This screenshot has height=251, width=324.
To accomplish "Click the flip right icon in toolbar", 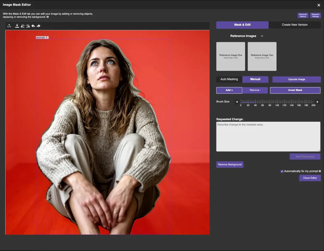I will coord(28,26).
